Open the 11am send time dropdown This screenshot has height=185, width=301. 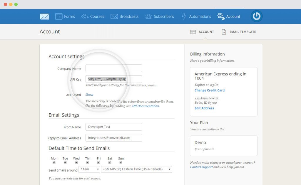(89, 169)
